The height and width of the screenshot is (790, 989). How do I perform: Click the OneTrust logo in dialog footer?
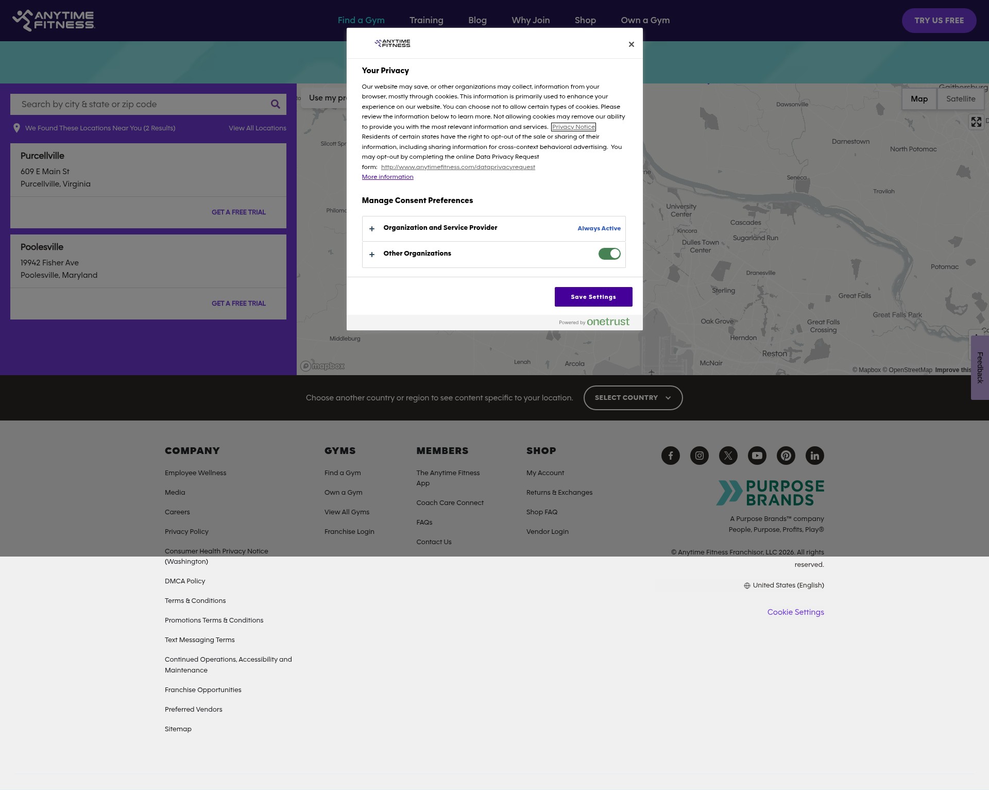click(x=608, y=322)
